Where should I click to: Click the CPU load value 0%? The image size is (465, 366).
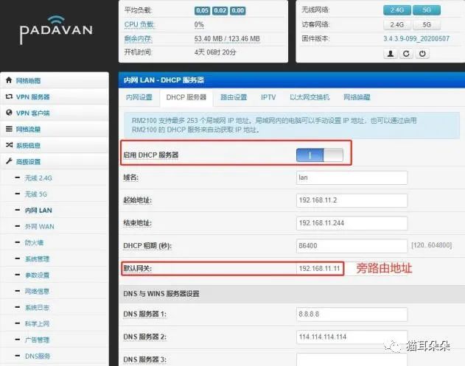199,24
